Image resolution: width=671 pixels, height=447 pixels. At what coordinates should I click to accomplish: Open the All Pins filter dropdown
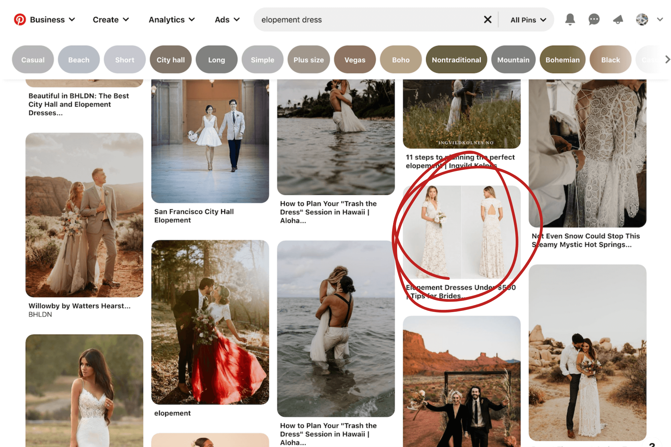point(528,20)
